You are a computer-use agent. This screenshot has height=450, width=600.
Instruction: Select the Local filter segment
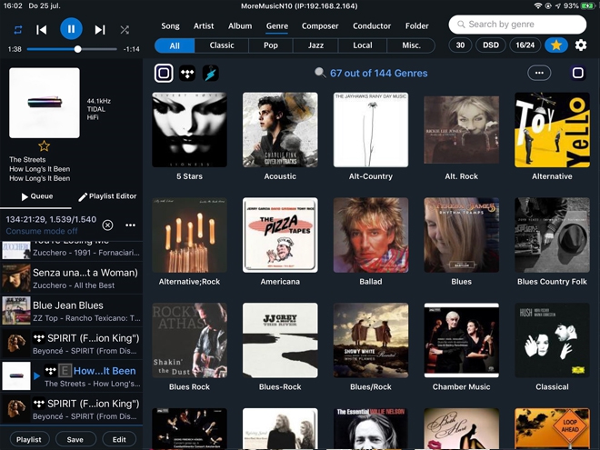[363, 45]
